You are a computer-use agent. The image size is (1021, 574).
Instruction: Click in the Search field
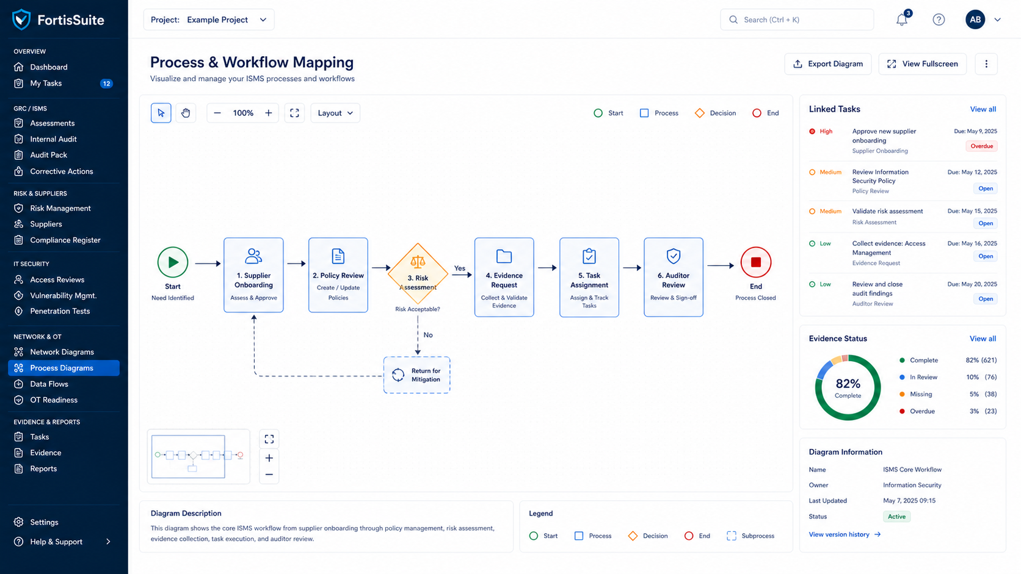797,20
